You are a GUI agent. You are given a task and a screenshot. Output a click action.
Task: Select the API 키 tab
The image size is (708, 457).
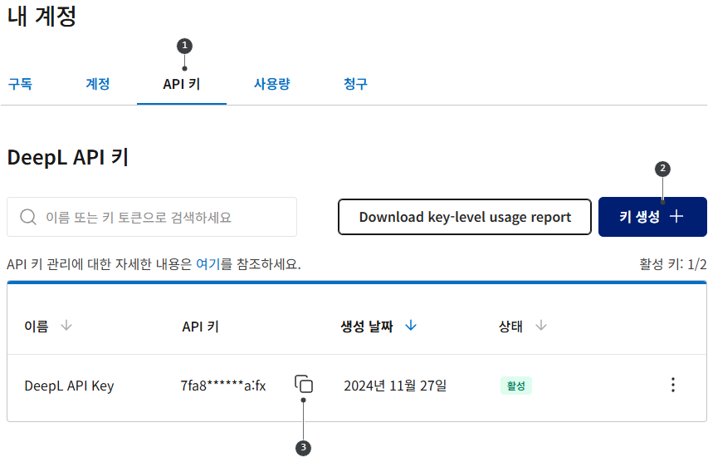pos(182,84)
